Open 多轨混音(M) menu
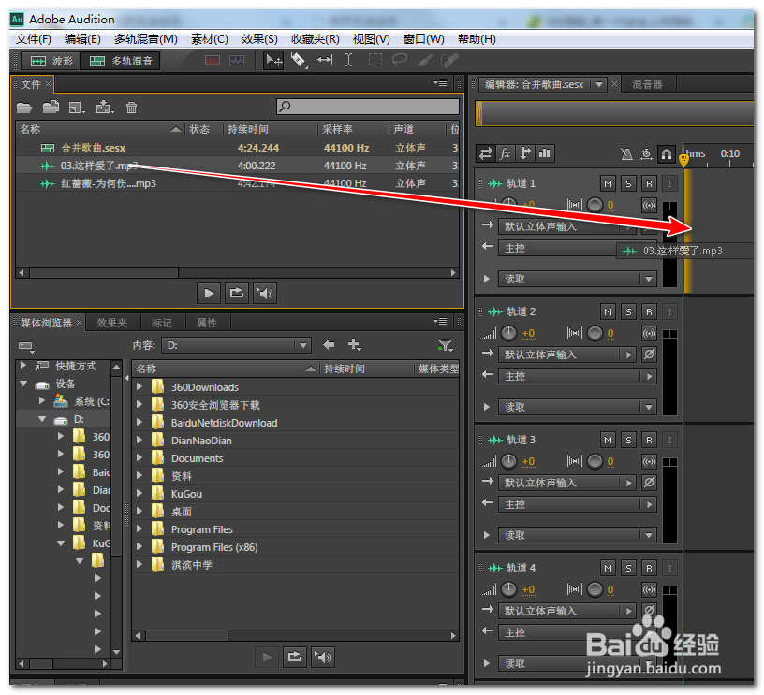764x695 pixels. click(146, 39)
